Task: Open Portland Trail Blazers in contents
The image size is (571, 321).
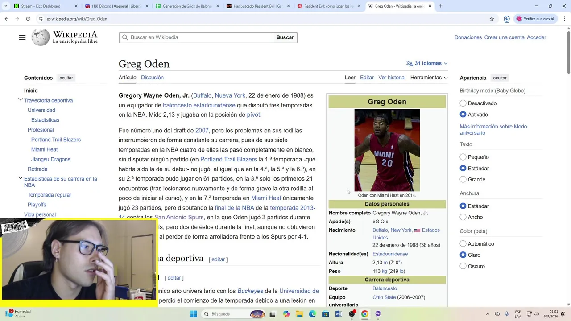Action: click(56, 140)
